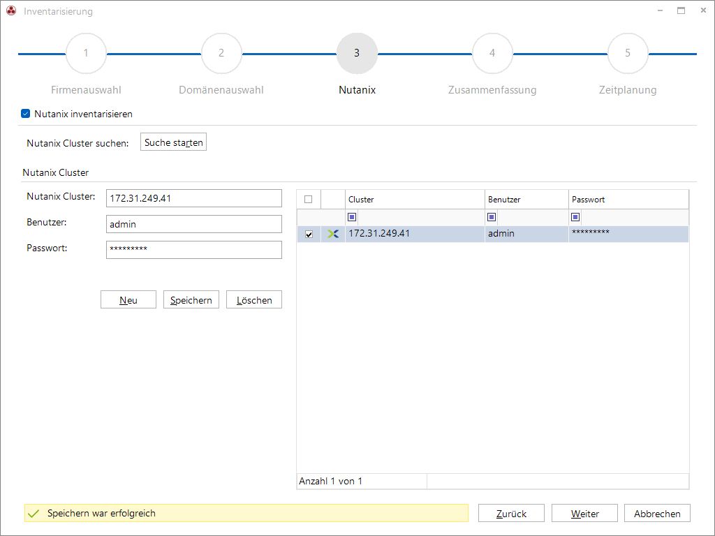Jump to step 5 Zeitplanung

pos(628,53)
